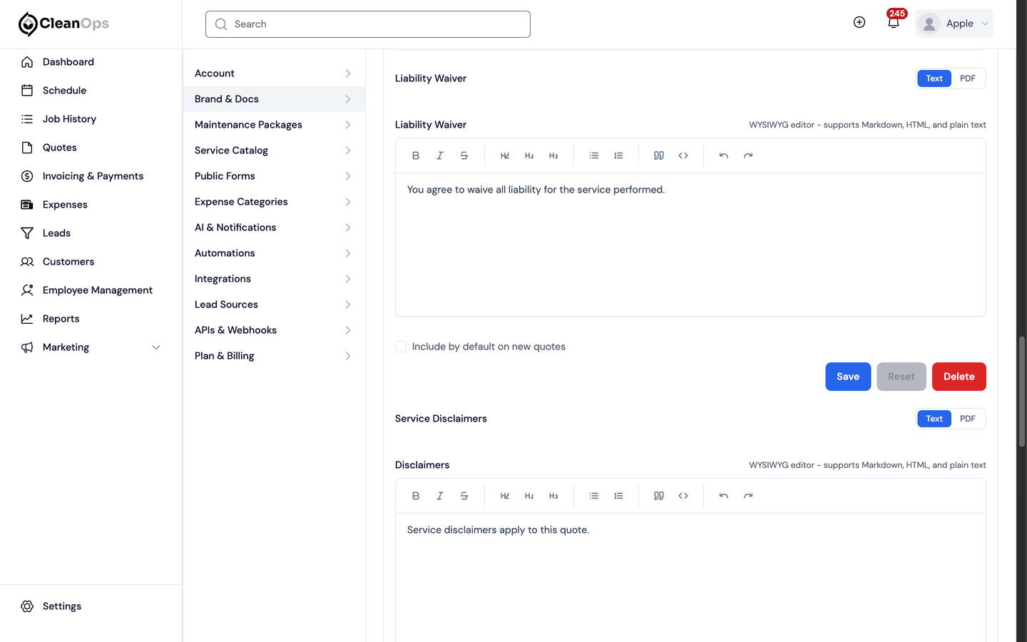Check Include by default on new quotes
The width and height of the screenshot is (1027, 642).
401,347
